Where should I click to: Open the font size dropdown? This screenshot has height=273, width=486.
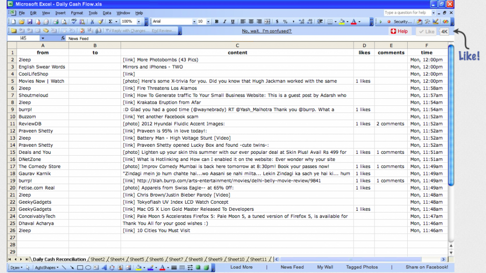coord(208,22)
